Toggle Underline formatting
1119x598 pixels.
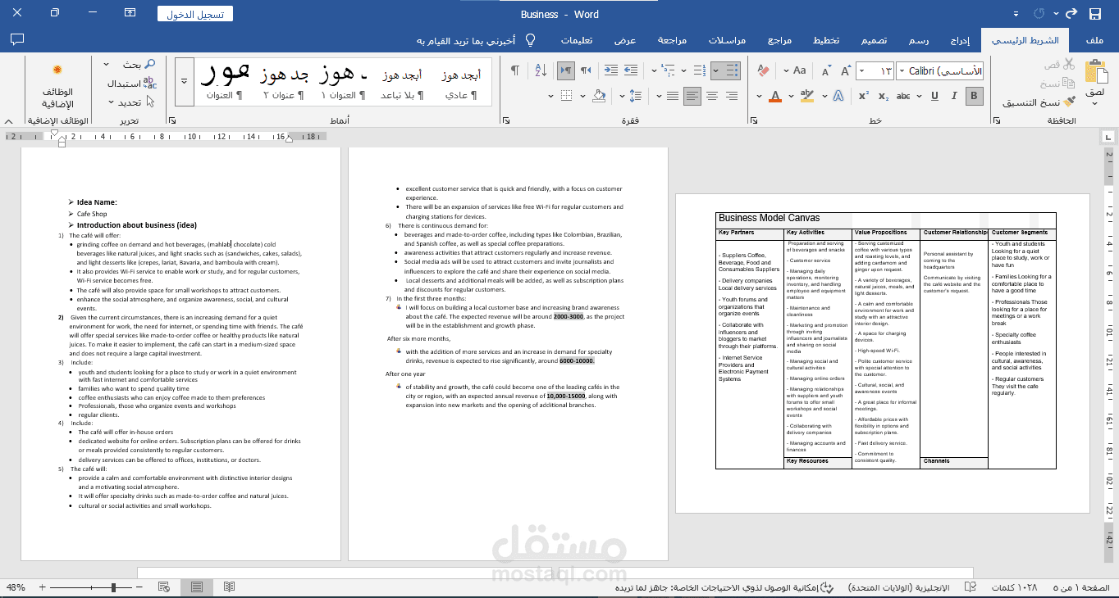coord(934,96)
